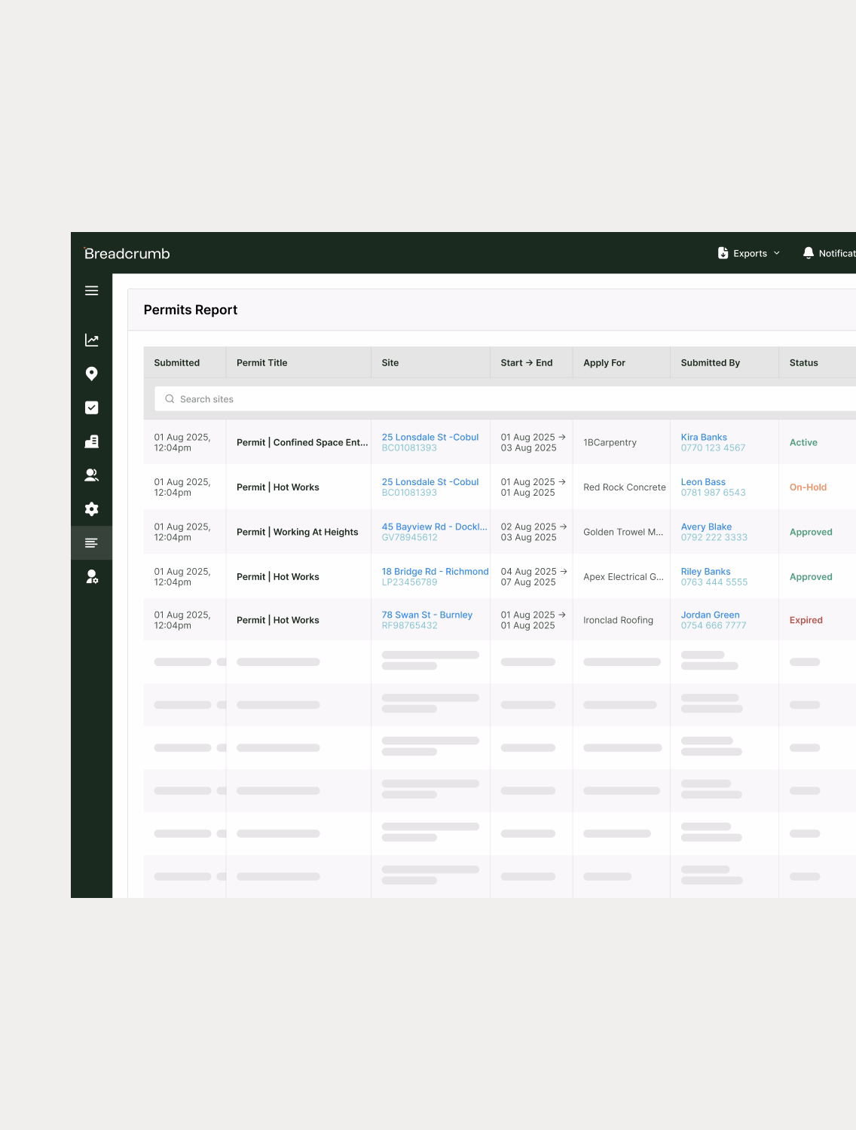The height and width of the screenshot is (1130, 856).
Task: Click the Permits Report heading
Action: click(190, 310)
